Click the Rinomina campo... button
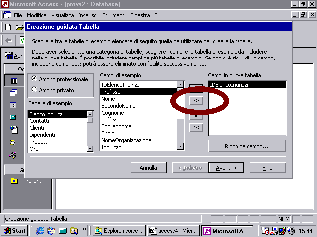Screen dimensions: 317x237 click(x=247, y=146)
